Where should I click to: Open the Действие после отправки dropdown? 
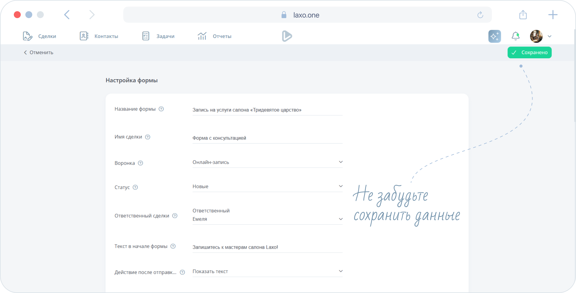click(340, 271)
